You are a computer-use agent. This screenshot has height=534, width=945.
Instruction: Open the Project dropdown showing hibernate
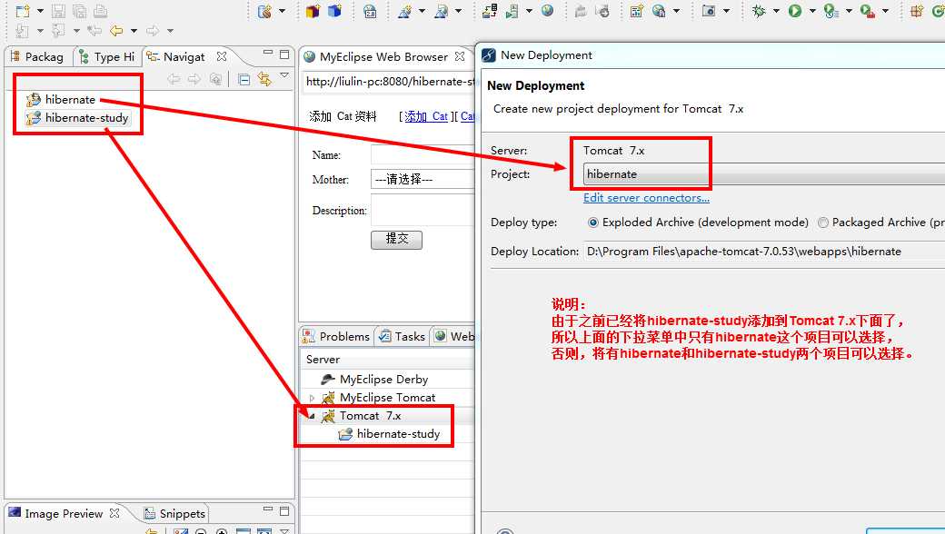point(764,174)
